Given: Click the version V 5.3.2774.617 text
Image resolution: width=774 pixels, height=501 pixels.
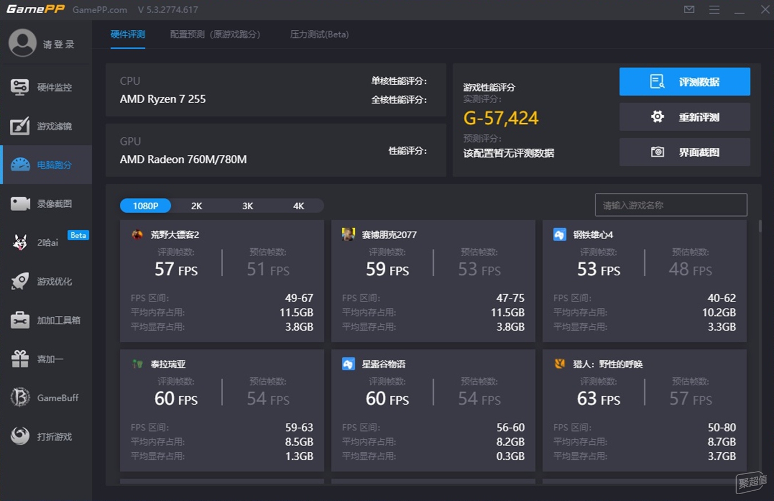Looking at the screenshot, I should coord(168,10).
